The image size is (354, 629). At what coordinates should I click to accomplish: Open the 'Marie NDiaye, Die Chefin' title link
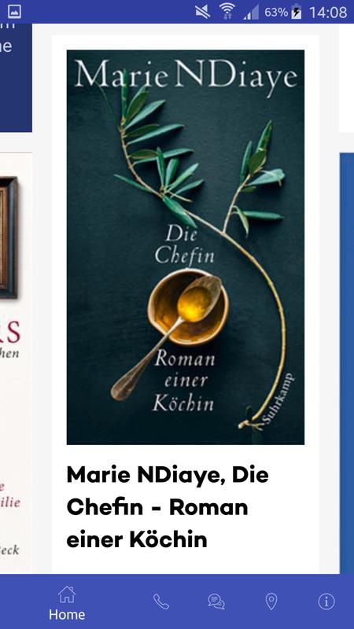pos(168,507)
